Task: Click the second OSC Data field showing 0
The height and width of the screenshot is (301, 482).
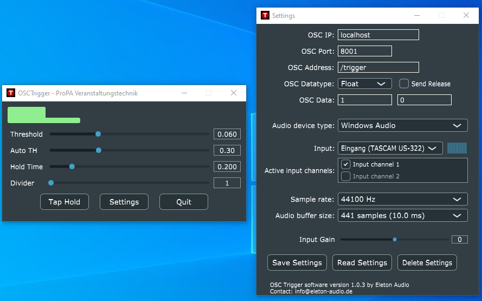Action: [424, 100]
